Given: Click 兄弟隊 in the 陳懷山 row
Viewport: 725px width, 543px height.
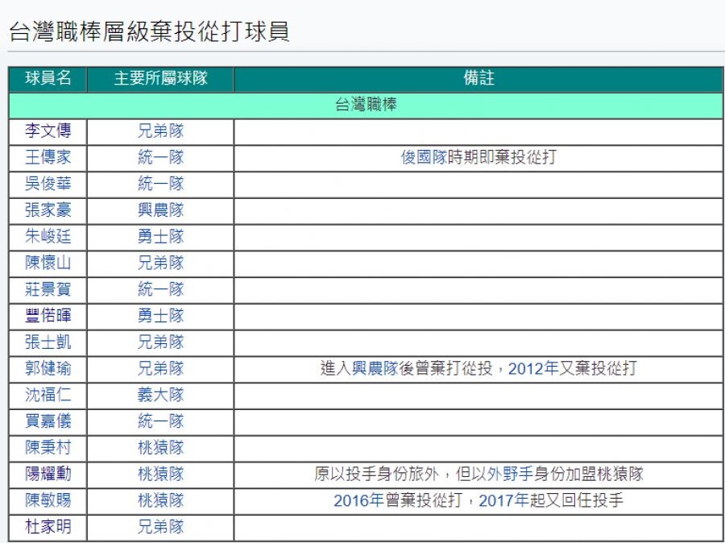Looking at the screenshot, I should 160,263.
